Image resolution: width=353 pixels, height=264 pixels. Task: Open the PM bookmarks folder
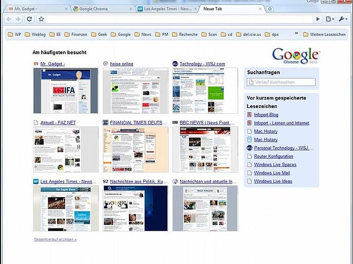(x=162, y=35)
